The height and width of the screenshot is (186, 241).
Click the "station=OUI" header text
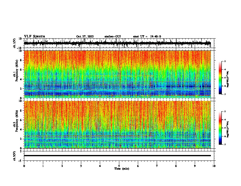coord(113,36)
